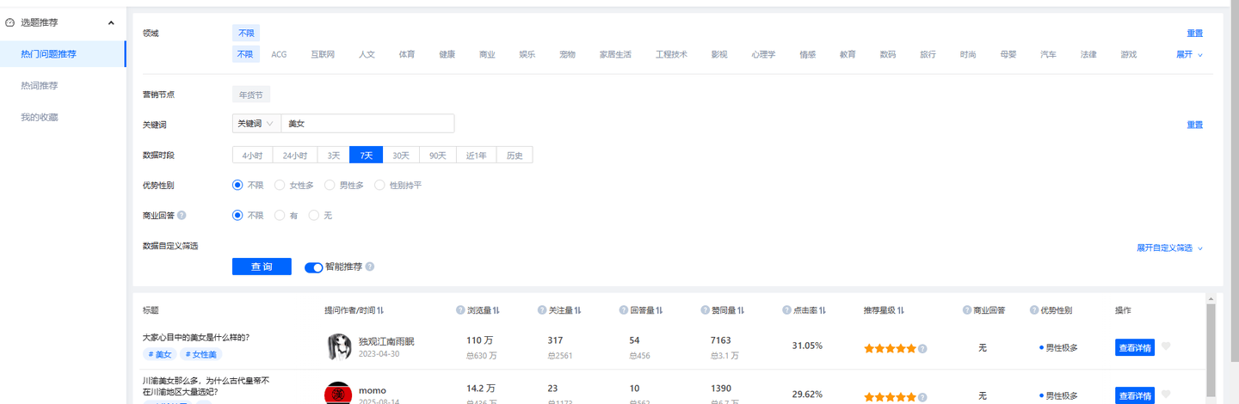
Task: Click the keyword input field containing 美女
Action: [x=367, y=124]
